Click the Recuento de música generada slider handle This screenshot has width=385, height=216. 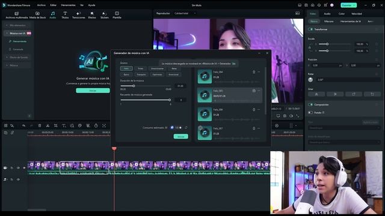[x=170, y=100]
